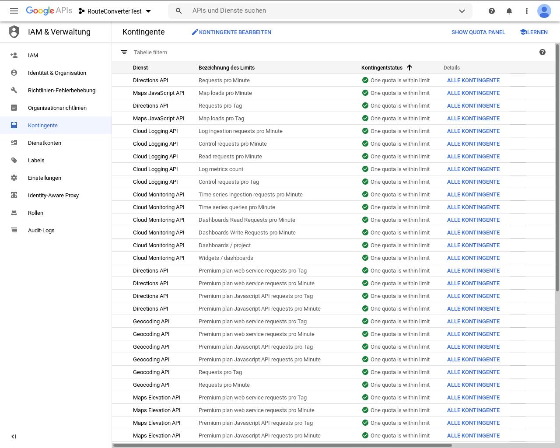Image resolution: width=560 pixels, height=448 pixels.
Task: Select Kontingente in sidebar
Action: [56, 126]
